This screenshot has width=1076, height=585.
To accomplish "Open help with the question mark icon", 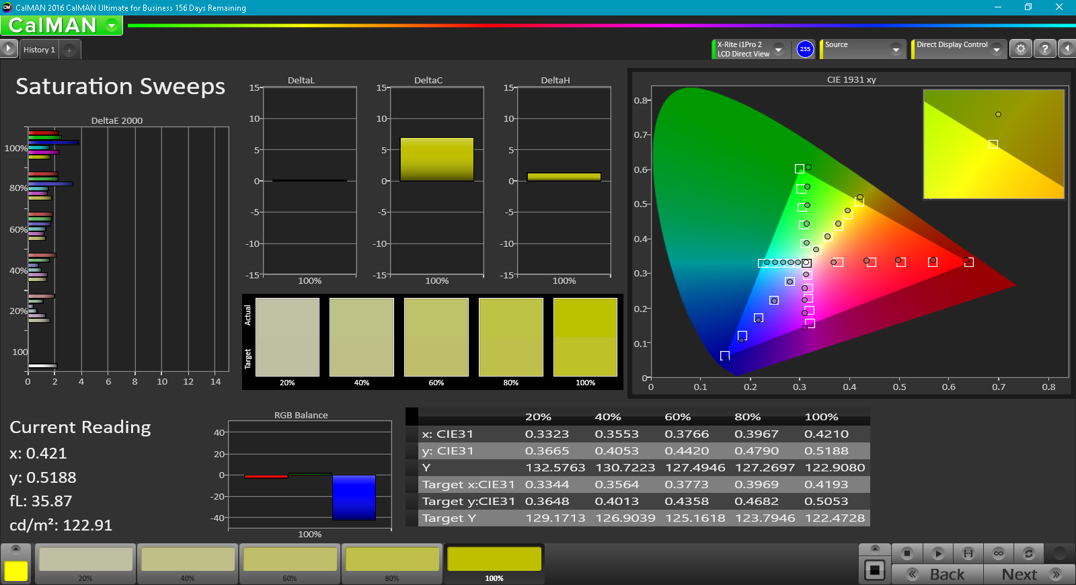I will (x=1044, y=49).
